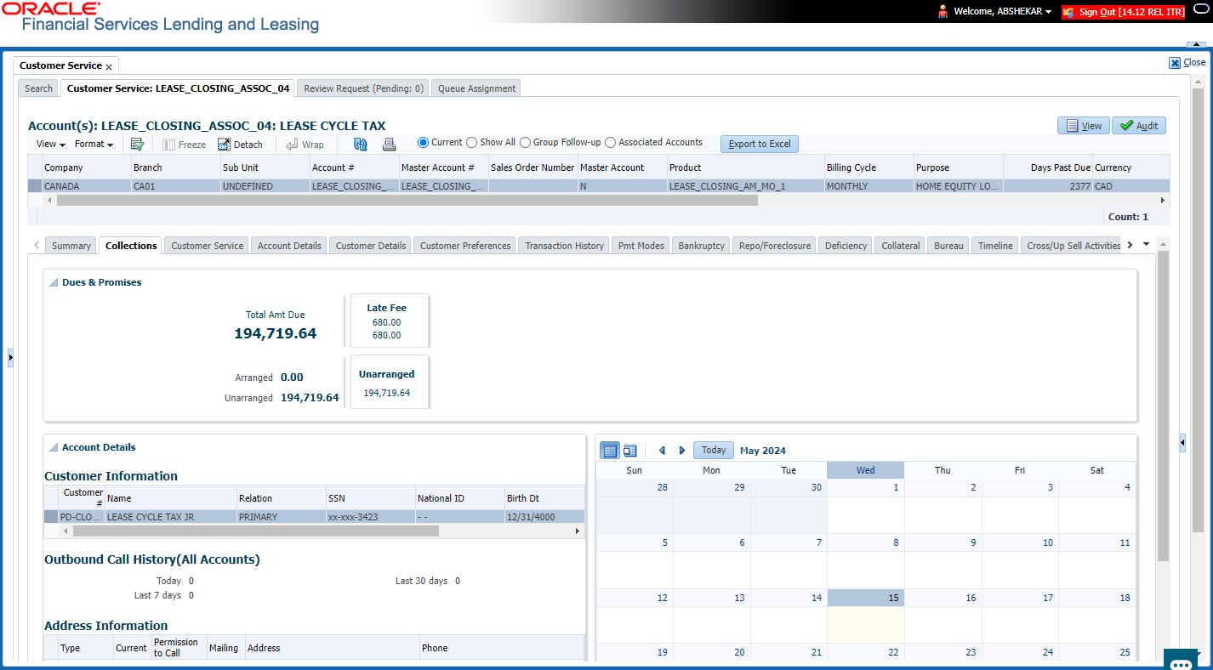Screen dimensions: 1213x670
Task: Open the chat bubble icon
Action: point(1182,661)
